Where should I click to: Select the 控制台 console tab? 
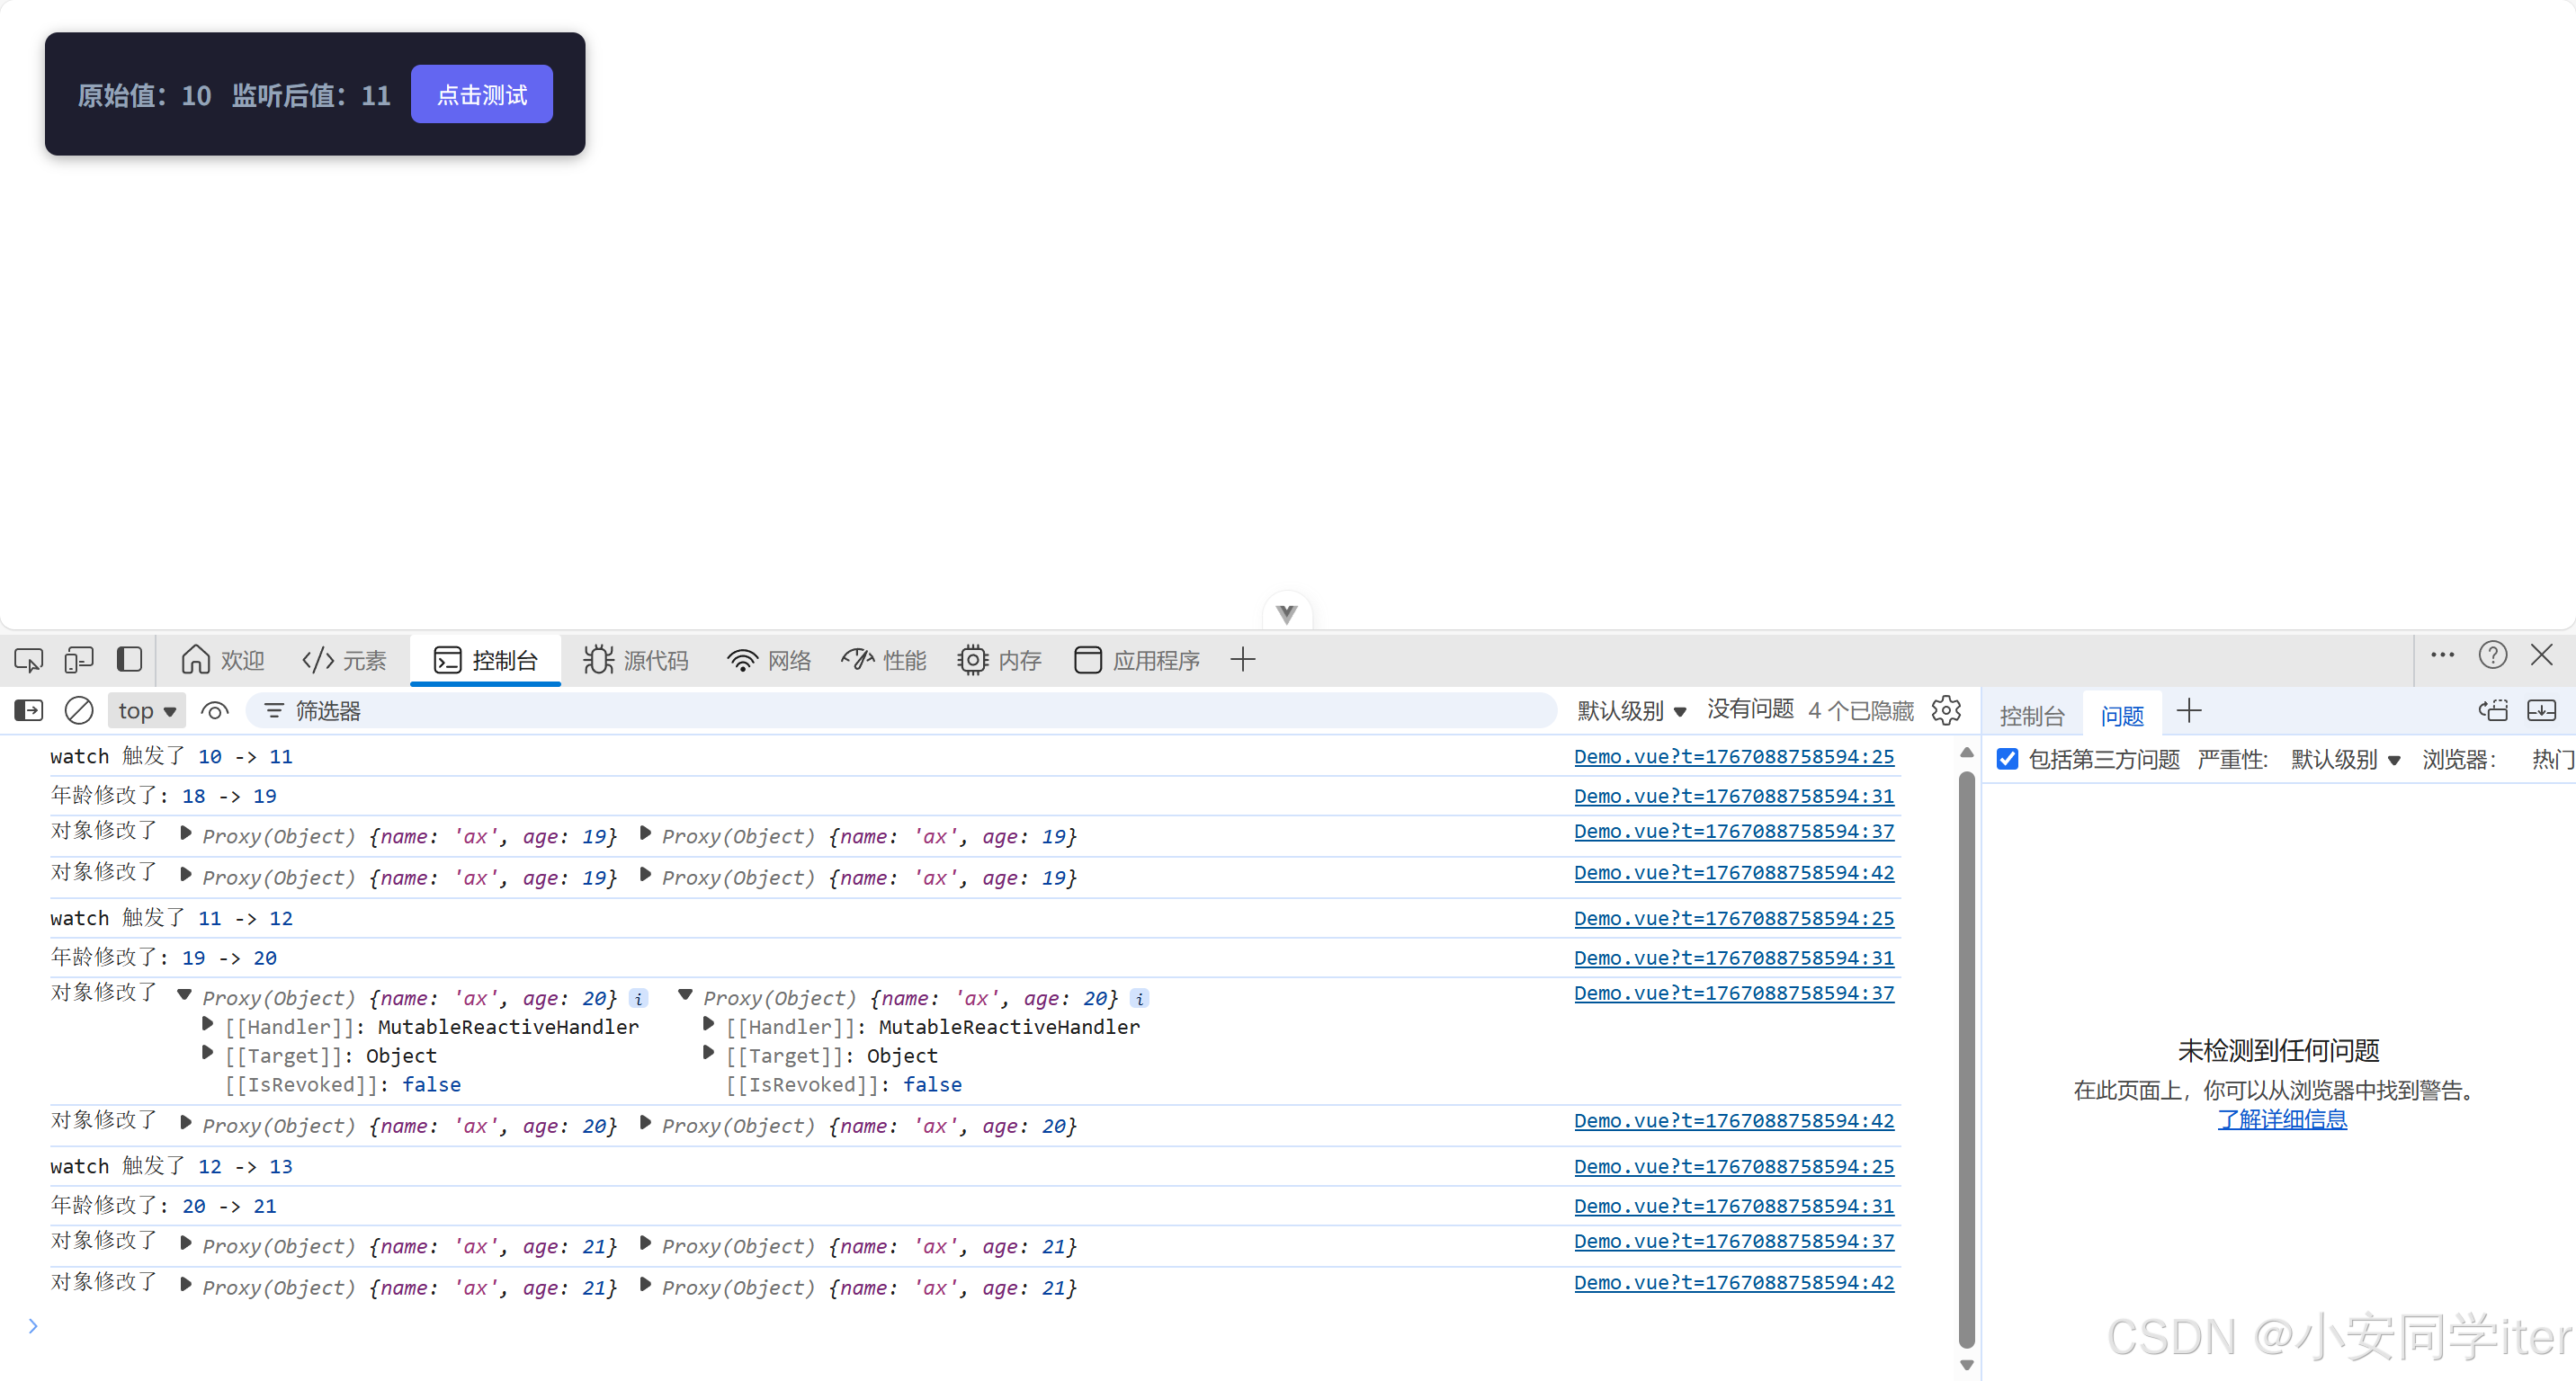pos(485,660)
